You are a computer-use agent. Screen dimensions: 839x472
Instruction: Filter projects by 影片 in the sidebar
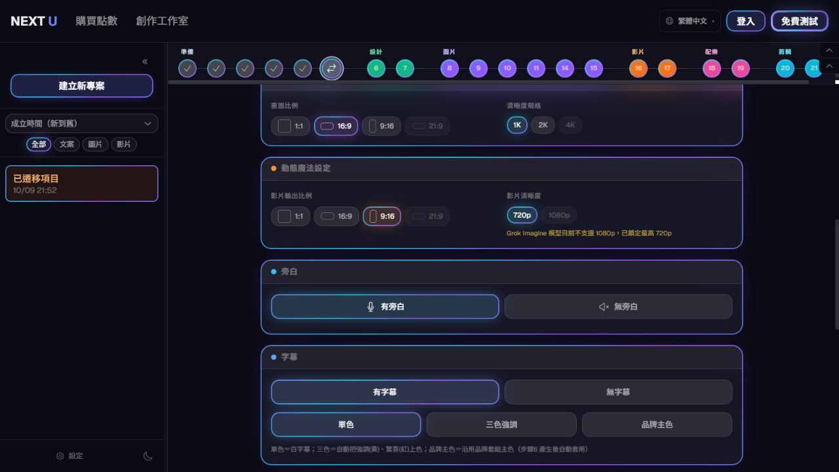[x=124, y=144]
